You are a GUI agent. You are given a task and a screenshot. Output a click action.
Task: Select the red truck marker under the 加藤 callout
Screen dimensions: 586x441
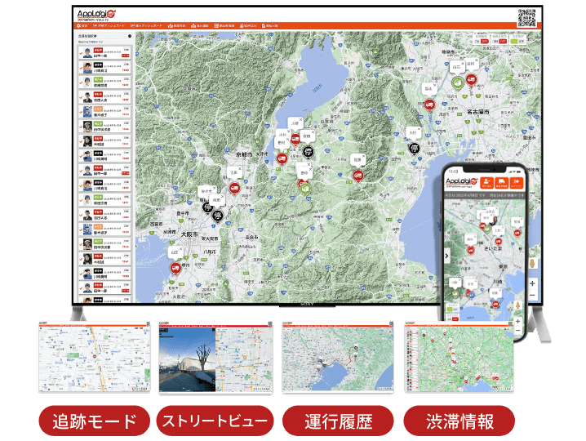pyautogui.click(x=358, y=176)
